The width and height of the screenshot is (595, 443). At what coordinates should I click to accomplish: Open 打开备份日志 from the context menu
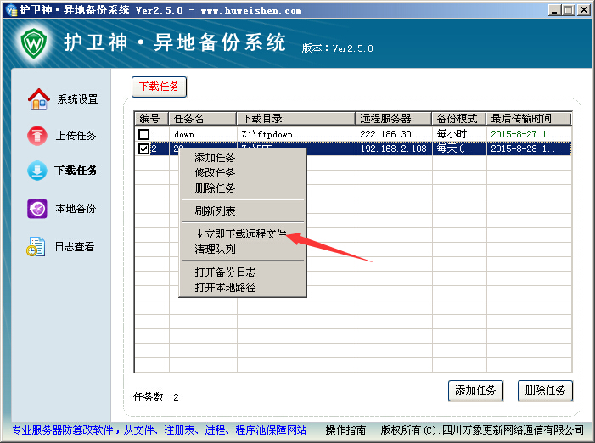pos(225,272)
